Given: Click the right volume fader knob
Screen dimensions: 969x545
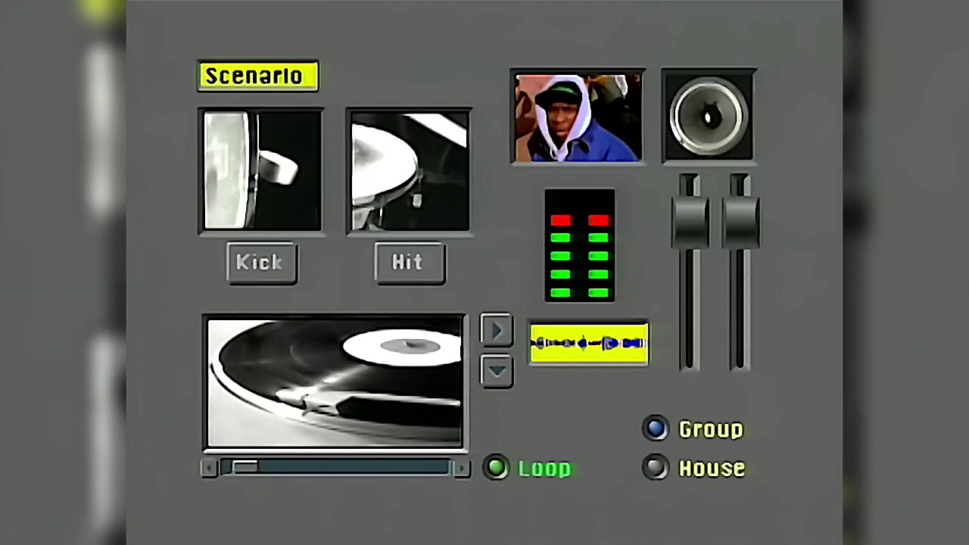Looking at the screenshot, I should point(740,222).
